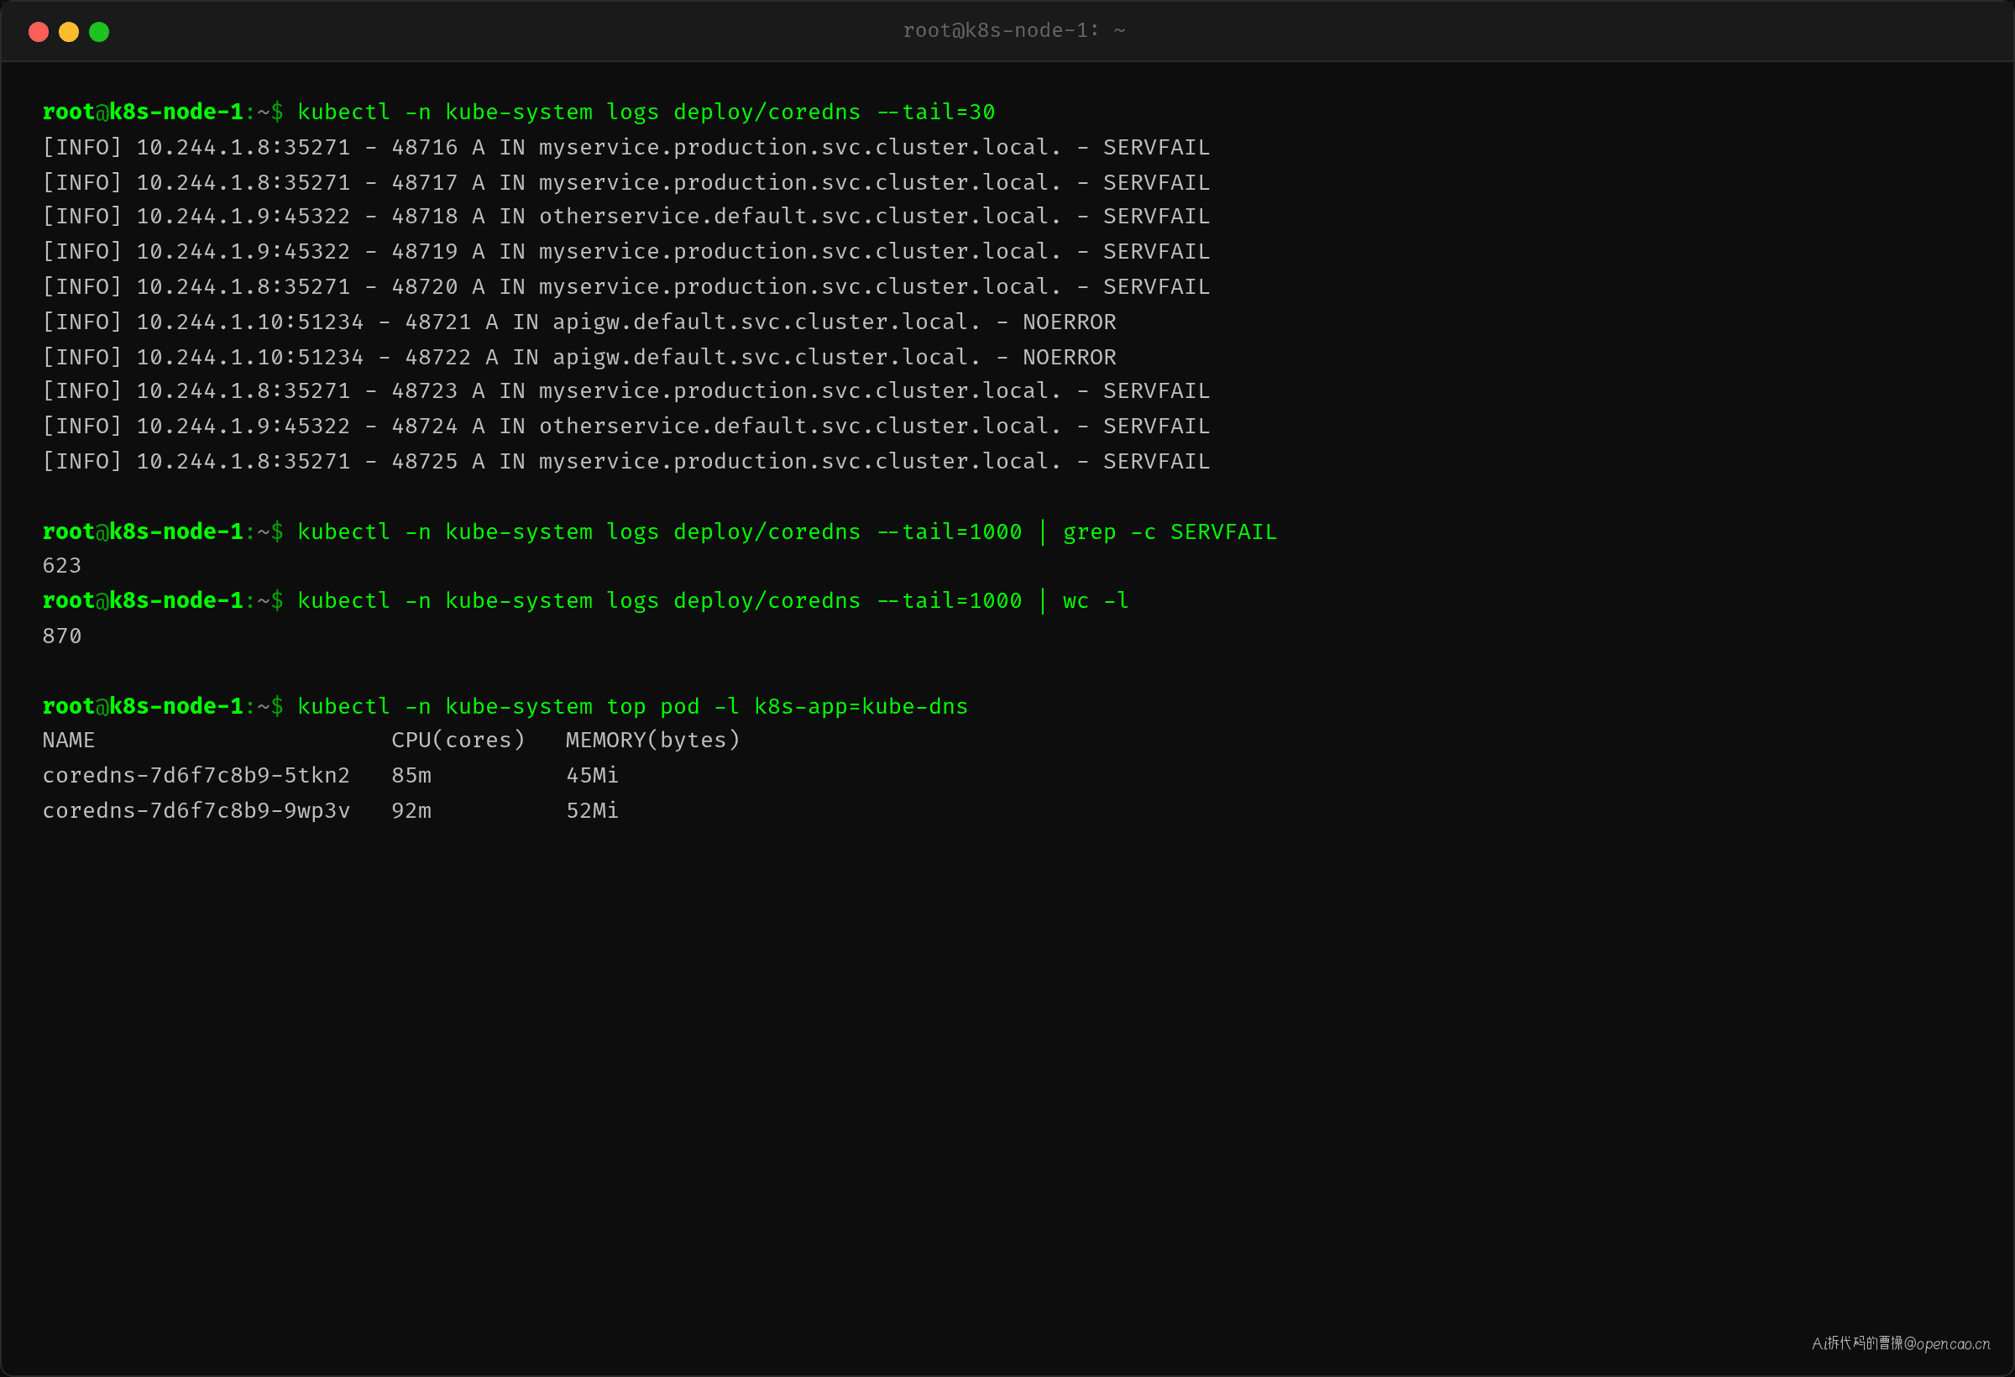The height and width of the screenshot is (1377, 2015).
Task: Select log line with query ID 48720
Action: click(x=626, y=287)
